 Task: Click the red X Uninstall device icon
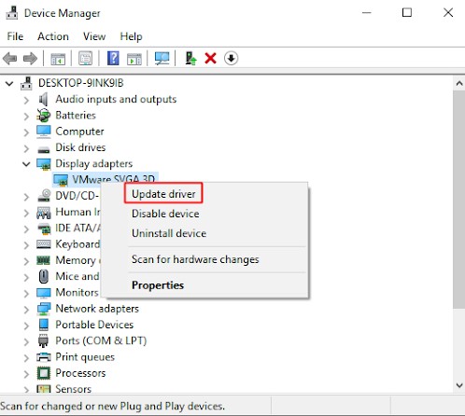tap(210, 58)
